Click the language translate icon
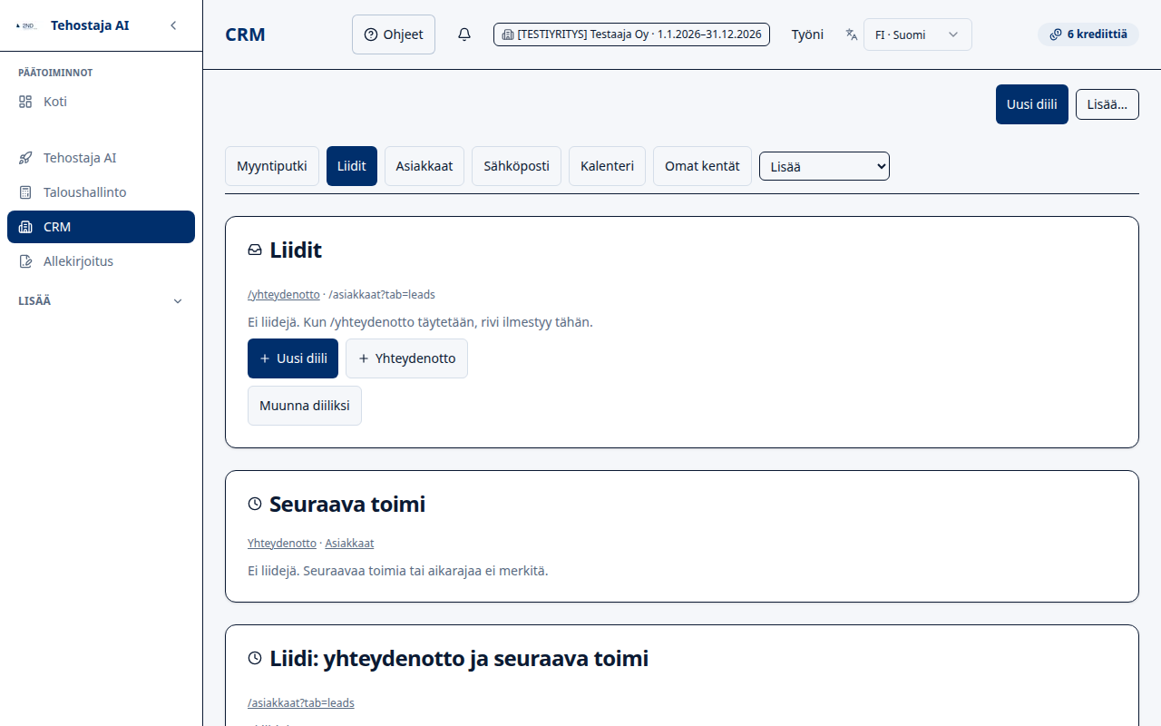Viewport: 1161px width, 726px height. 851,34
